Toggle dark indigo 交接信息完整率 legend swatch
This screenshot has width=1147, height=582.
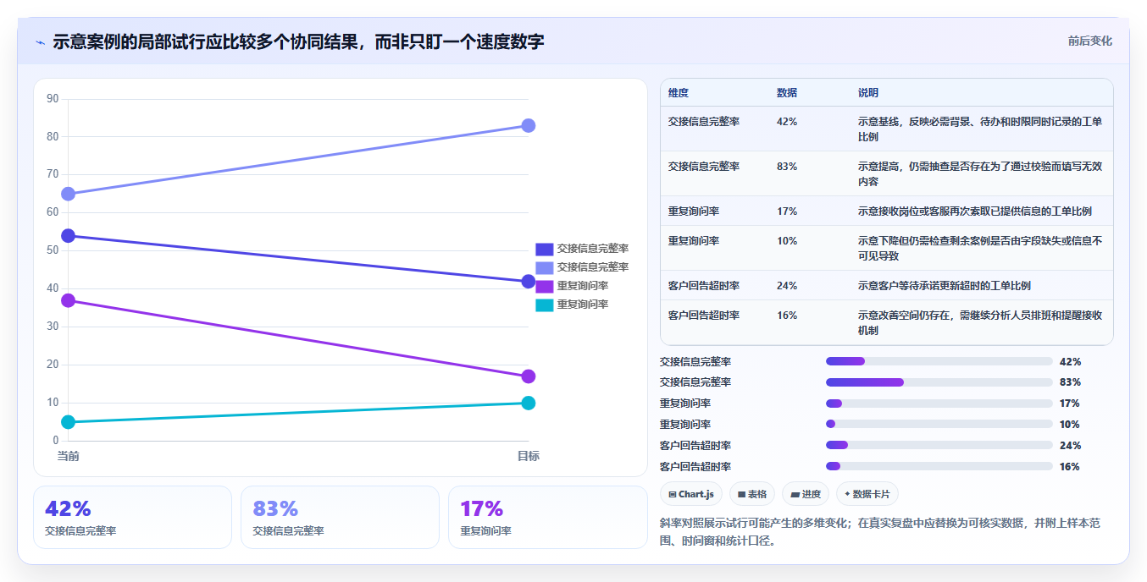(x=544, y=249)
